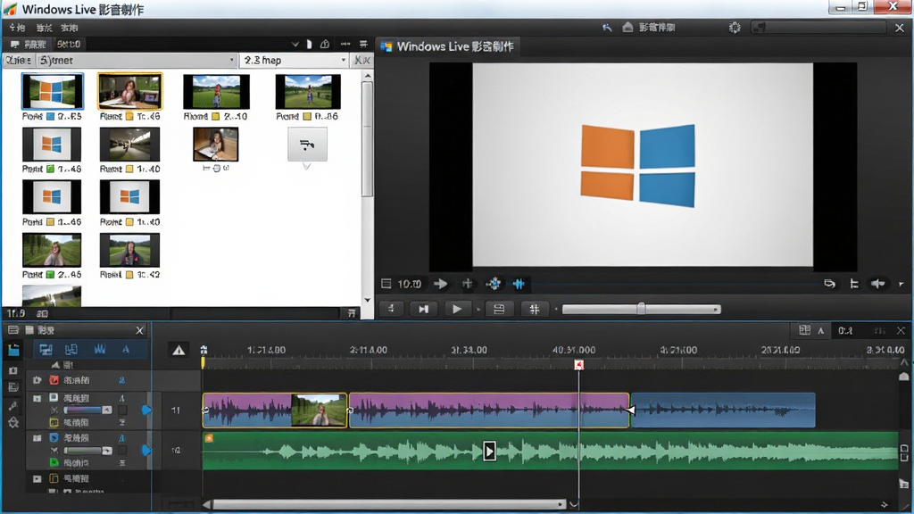Toggle the yellow icon under the video track slider
914x514 pixels.
pos(54,422)
